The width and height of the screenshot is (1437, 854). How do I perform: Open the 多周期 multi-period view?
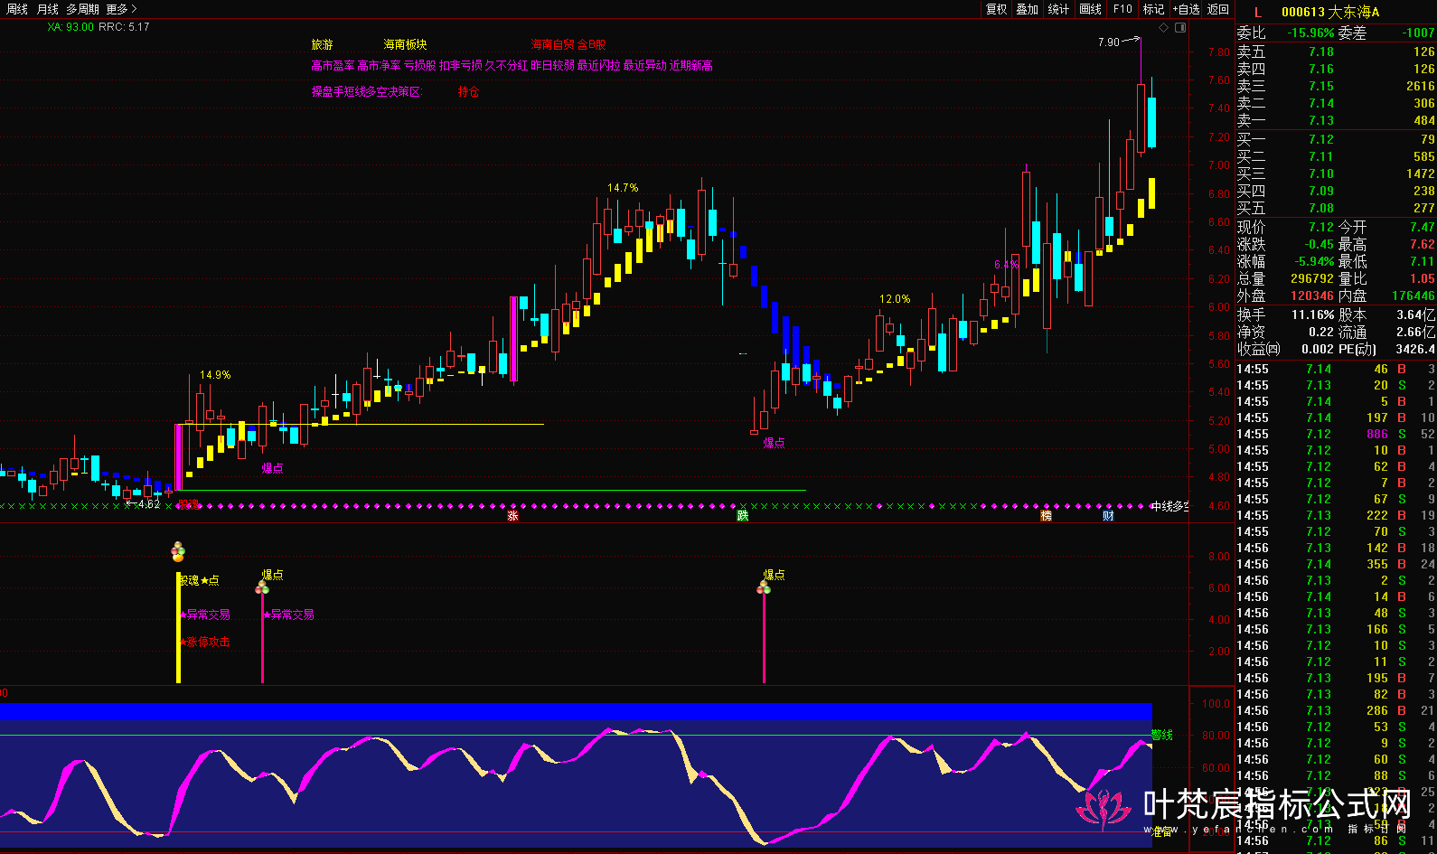click(x=82, y=9)
